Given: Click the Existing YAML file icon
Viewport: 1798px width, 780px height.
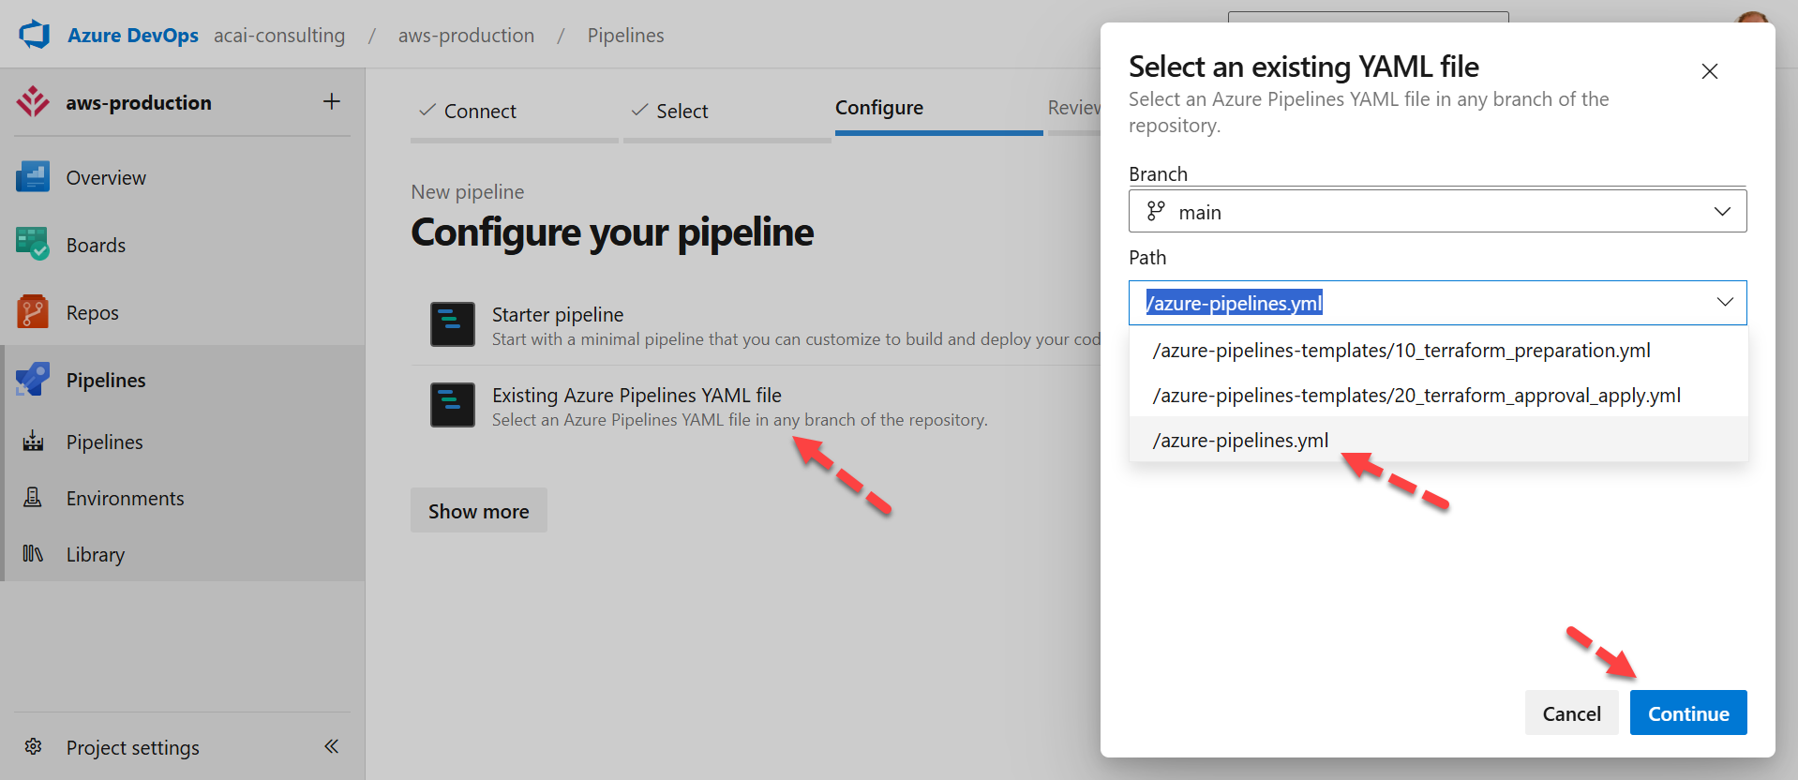Looking at the screenshot, I should (453, 405).
